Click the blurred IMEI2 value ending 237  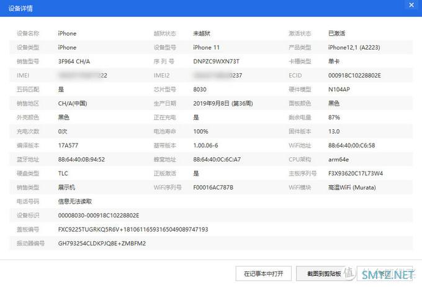[218, 75]
